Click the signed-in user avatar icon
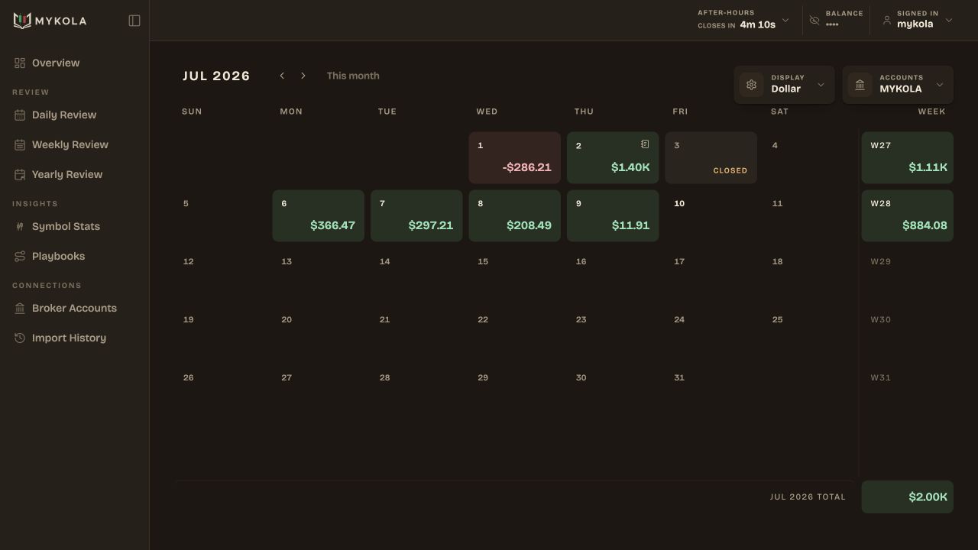This screenshot has width=978, height=550. [887, 21]
